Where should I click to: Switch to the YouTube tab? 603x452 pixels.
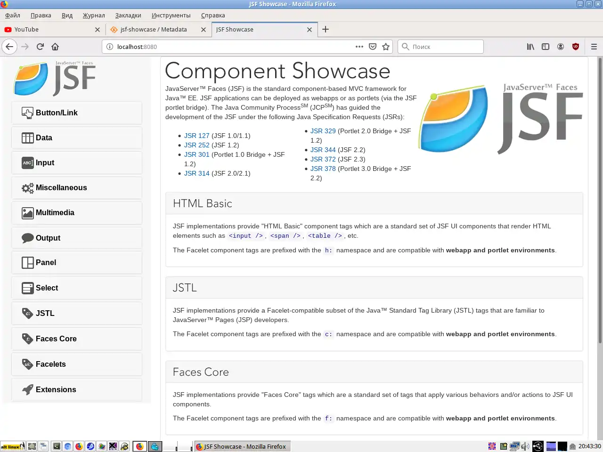click(52, 29)
